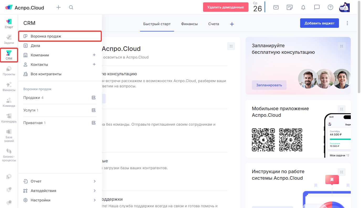This screenshot has height=208, width=361.
Task: Open Финансы in the left sidebar
Action: point(9,87)
